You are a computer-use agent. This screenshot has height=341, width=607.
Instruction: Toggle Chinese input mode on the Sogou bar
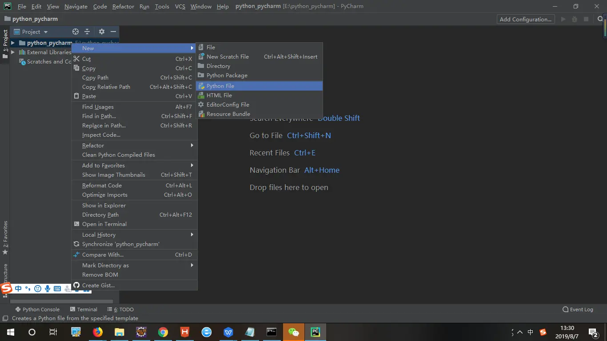18,289
